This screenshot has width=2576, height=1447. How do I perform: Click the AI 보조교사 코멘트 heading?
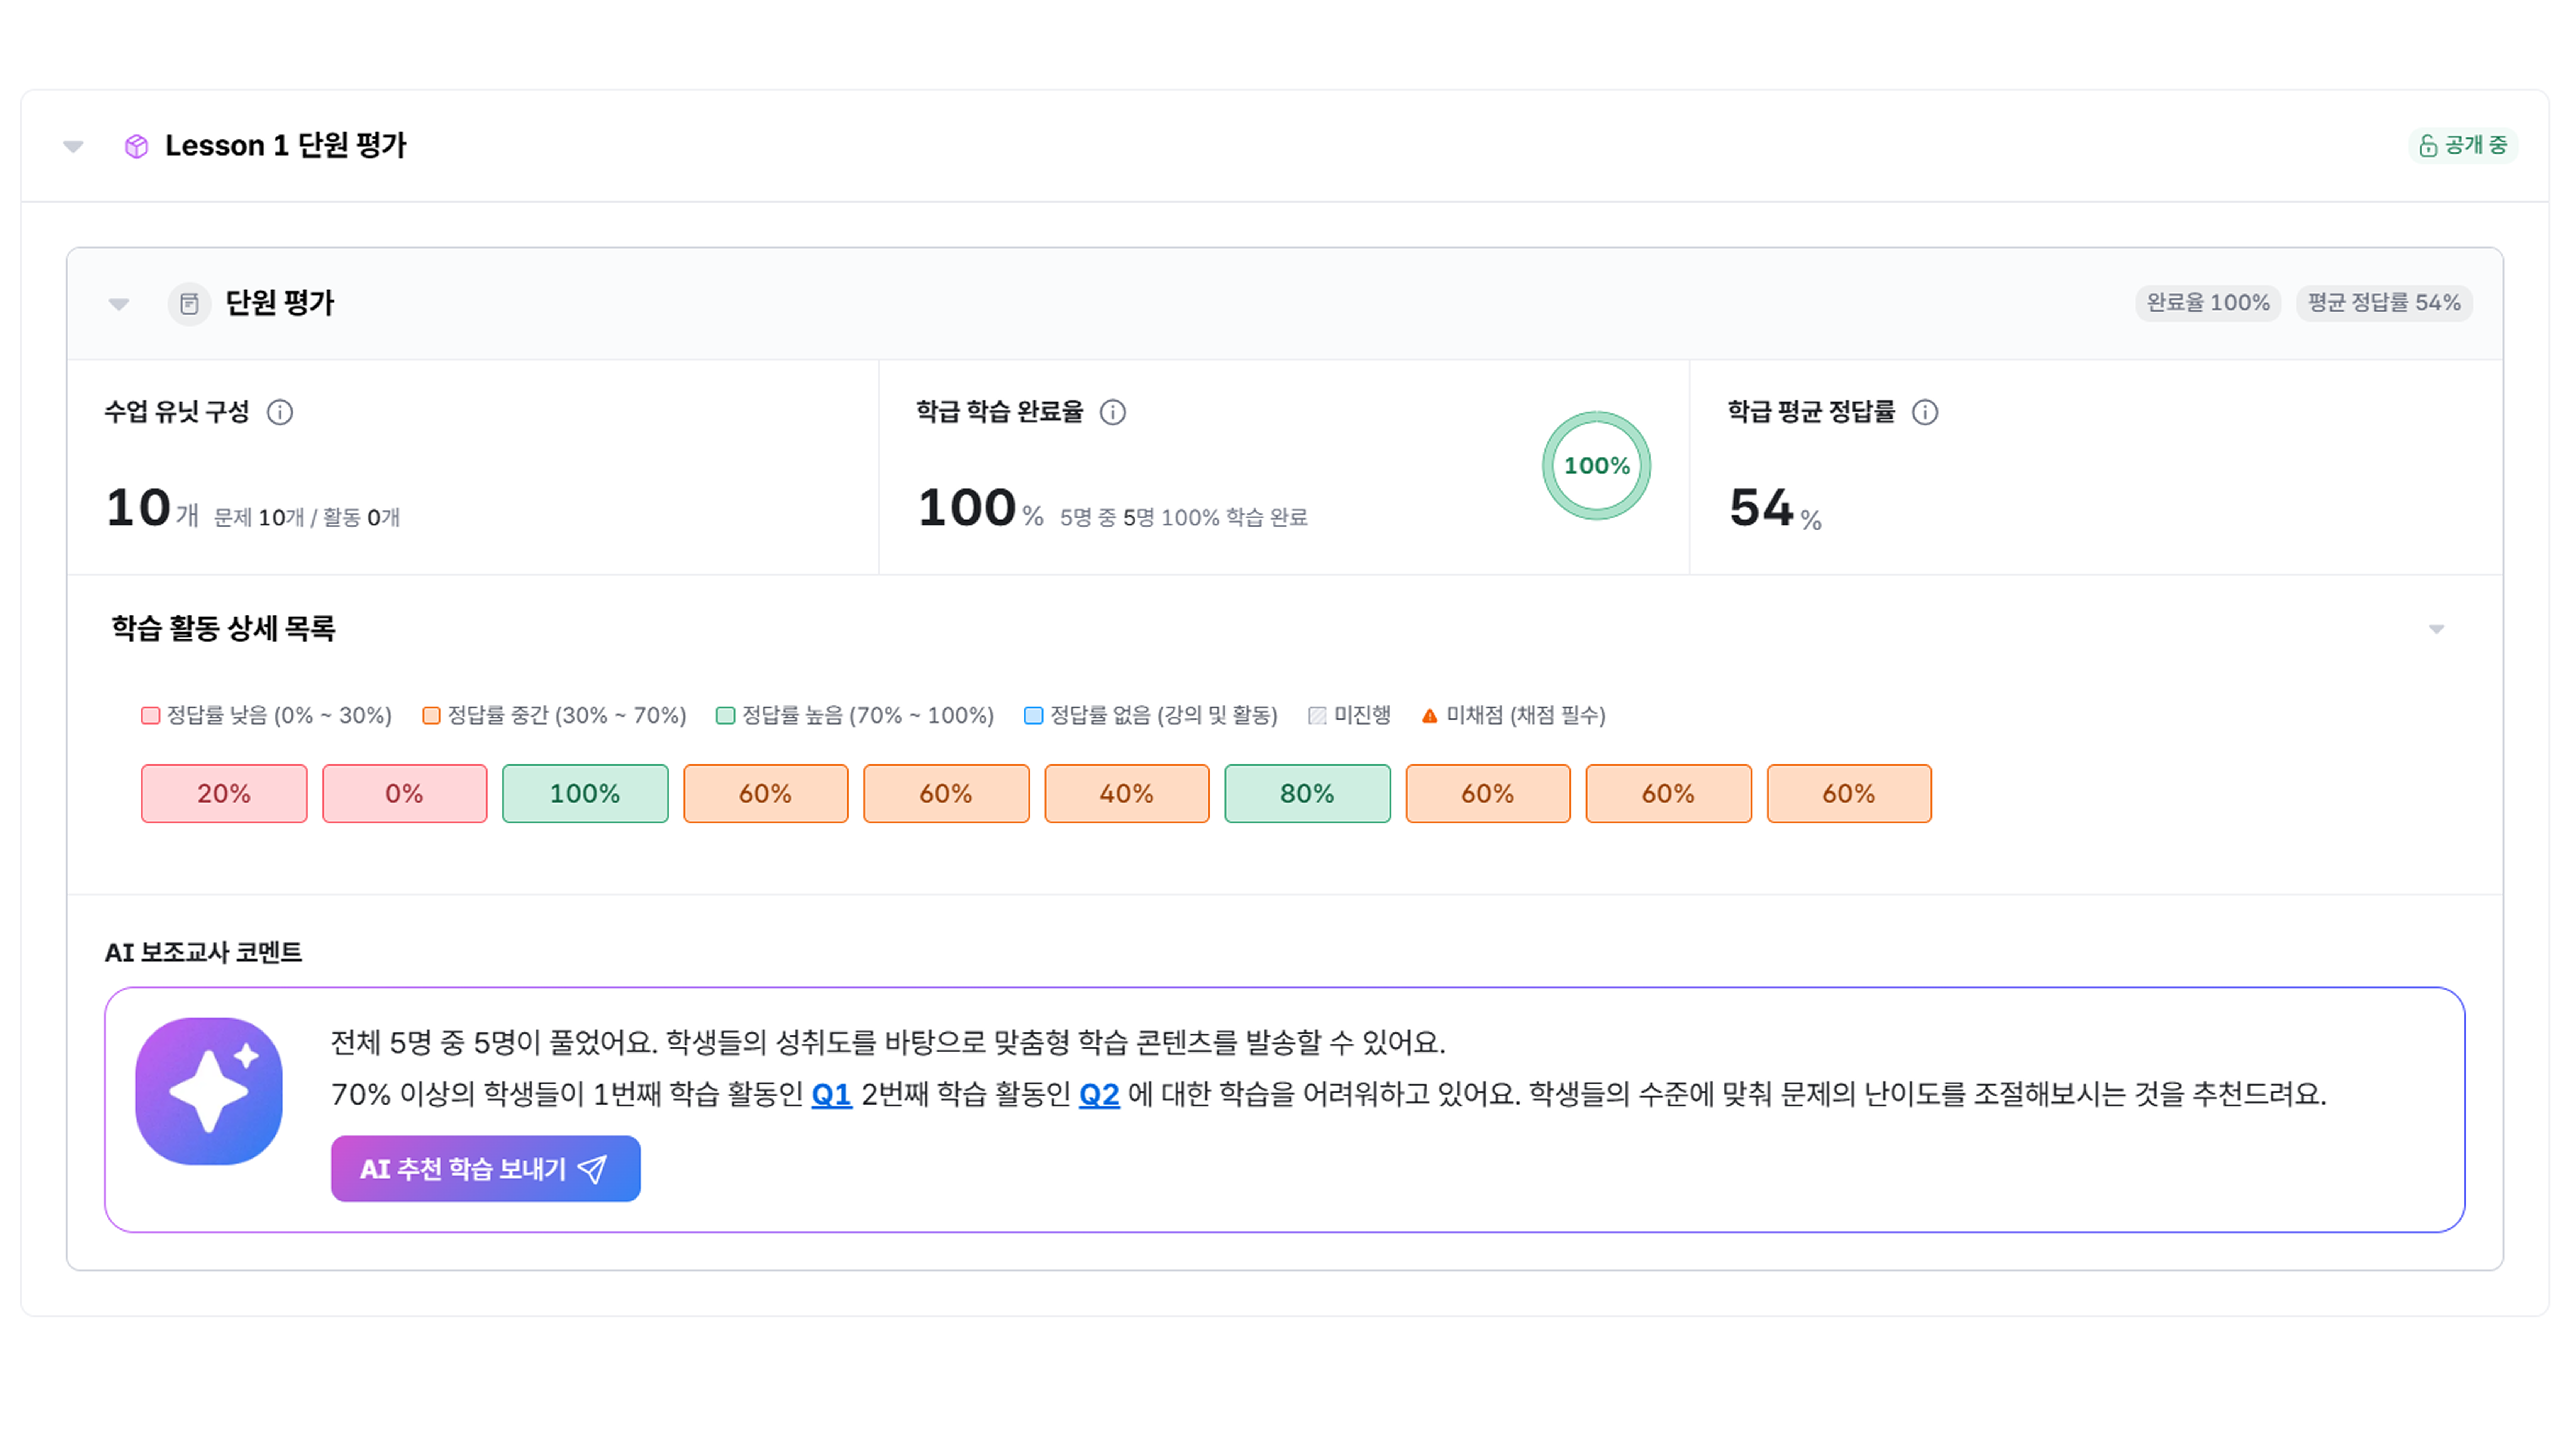click(x=203, y=952)
